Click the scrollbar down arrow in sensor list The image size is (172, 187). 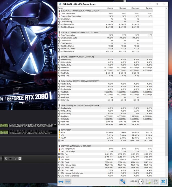(x=167, y=176)
